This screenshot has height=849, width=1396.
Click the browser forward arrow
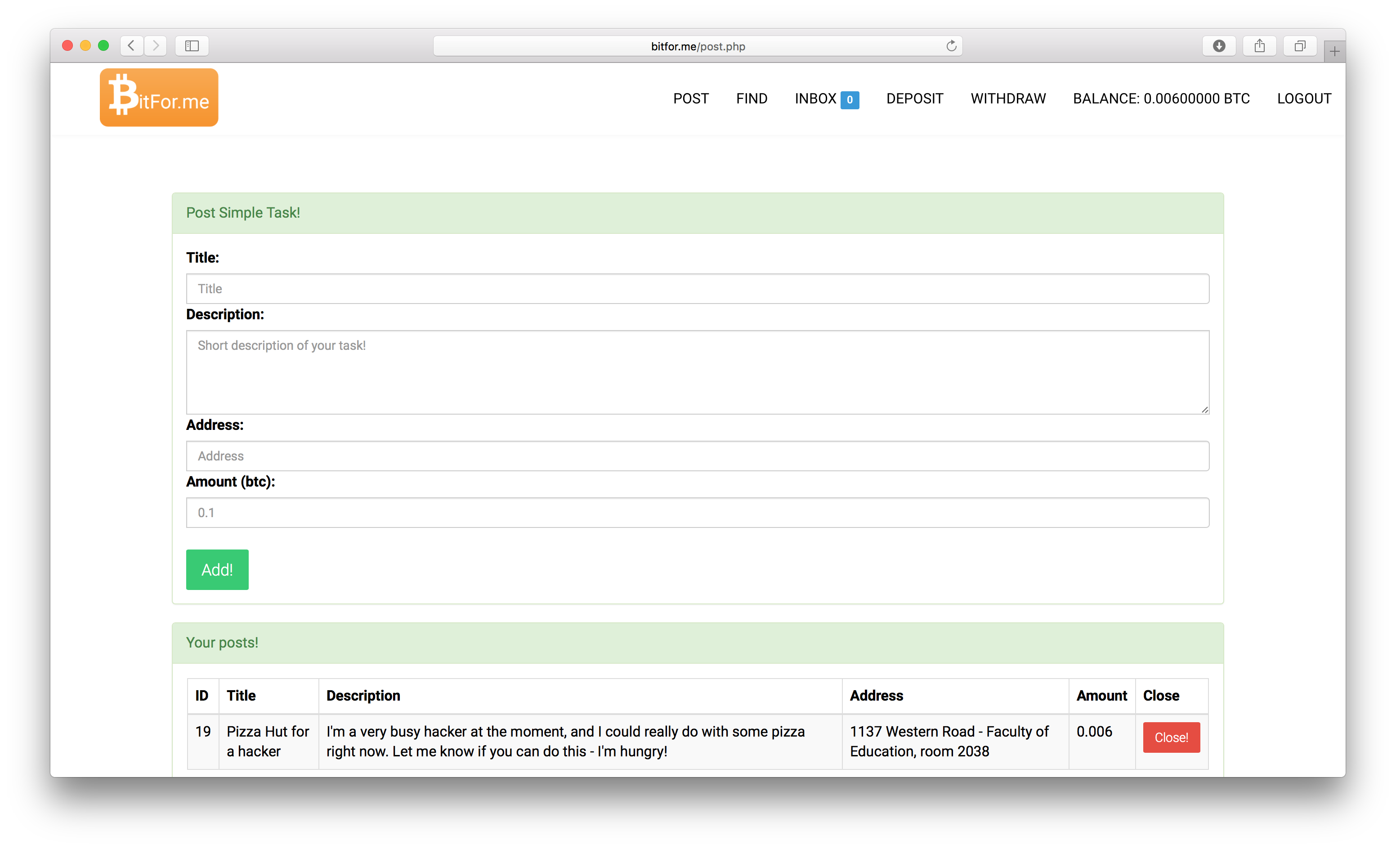pyautogui.click(x=156, y=46)
